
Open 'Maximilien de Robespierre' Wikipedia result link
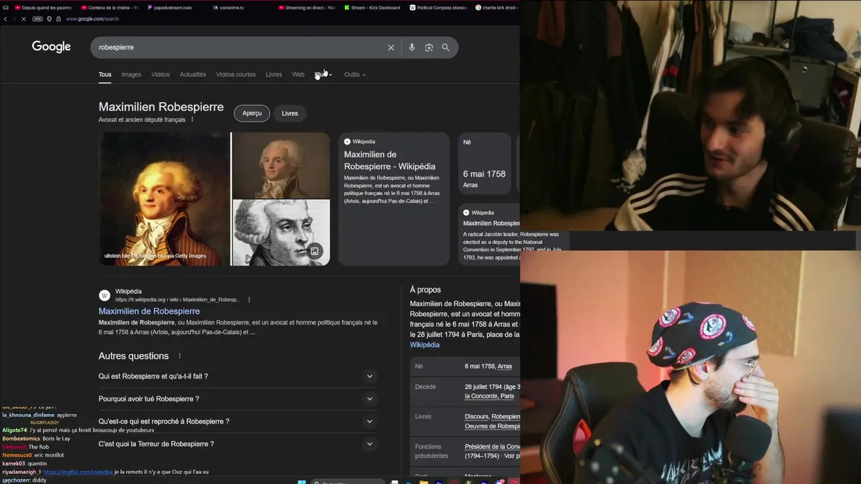click(149, 311)
